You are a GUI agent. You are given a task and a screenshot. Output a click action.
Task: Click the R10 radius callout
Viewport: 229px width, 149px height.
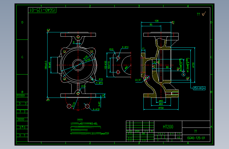coord(111,49)
